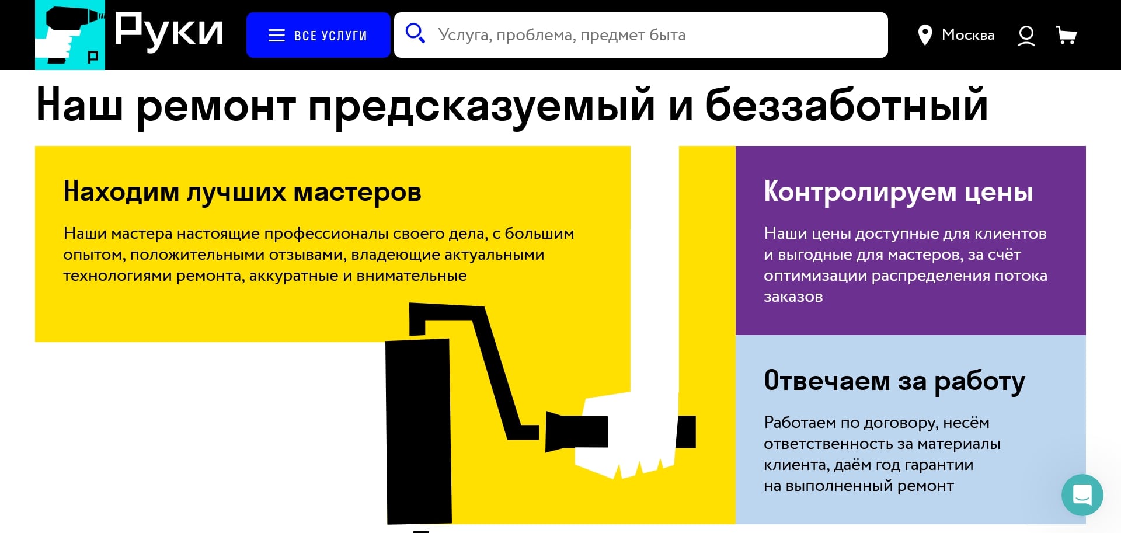Open the user account icon

(1026, 35)
